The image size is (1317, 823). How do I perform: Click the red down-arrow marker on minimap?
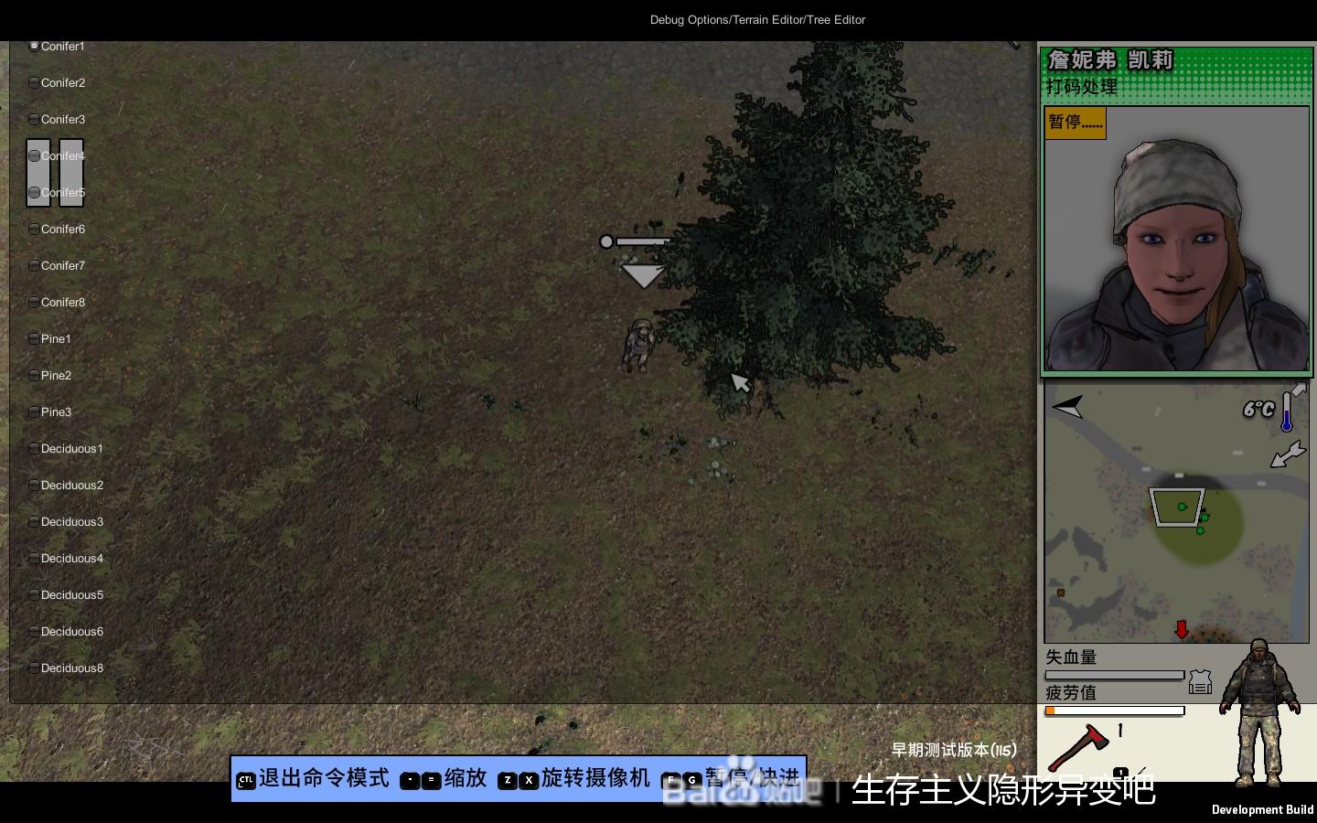click(1181, 629)
